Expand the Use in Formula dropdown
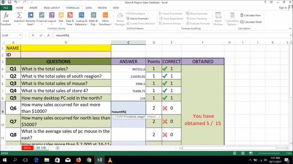This screenshot has height=164, width=293. pyautogui.click(x=148, y=19)
